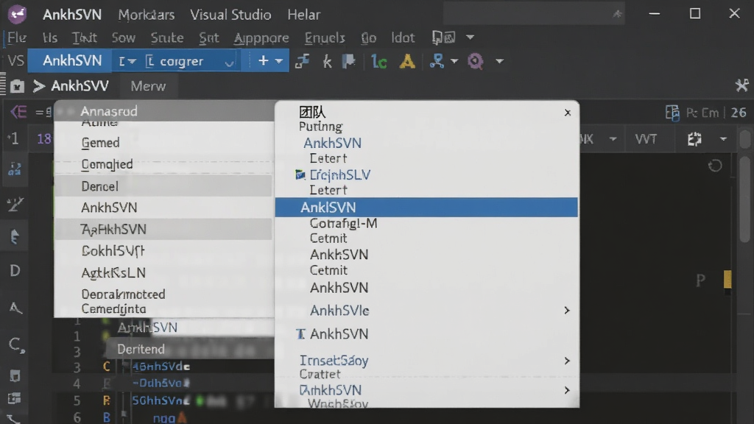Image resolution: width=754 pixels, height=424 pixels.
Task: Click the P letter near yellow marker
Action: pyautogui.click(x=701, y=280)
